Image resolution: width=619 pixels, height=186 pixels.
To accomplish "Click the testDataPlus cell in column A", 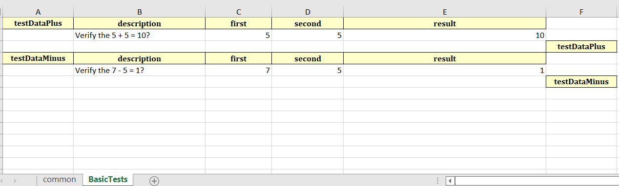I will pos(38,23).
